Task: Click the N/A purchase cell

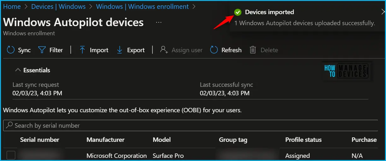Action: tap(357, 156)
